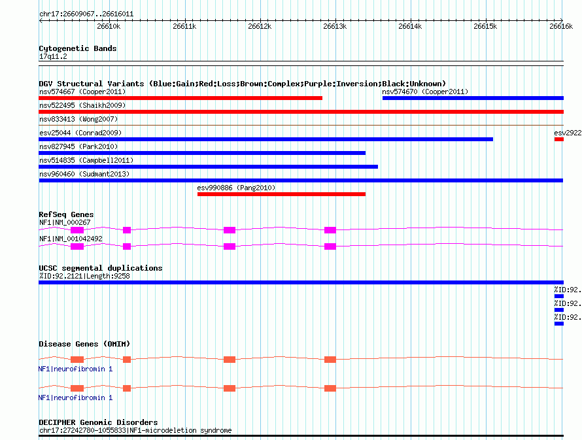Click the DECIPHER NF1-microdeletion syndrome black bar
The height and width of the screenshot is (440, 582).
click(x=301, y=435)
